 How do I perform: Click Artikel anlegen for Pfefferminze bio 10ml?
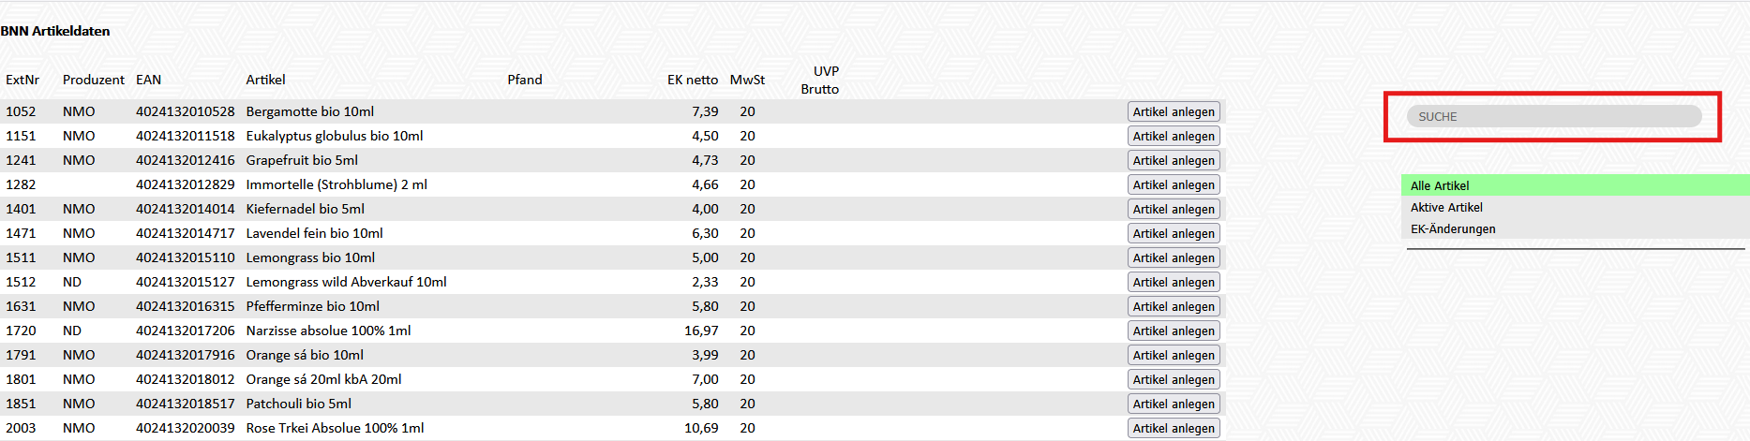tap(1173, 306)
